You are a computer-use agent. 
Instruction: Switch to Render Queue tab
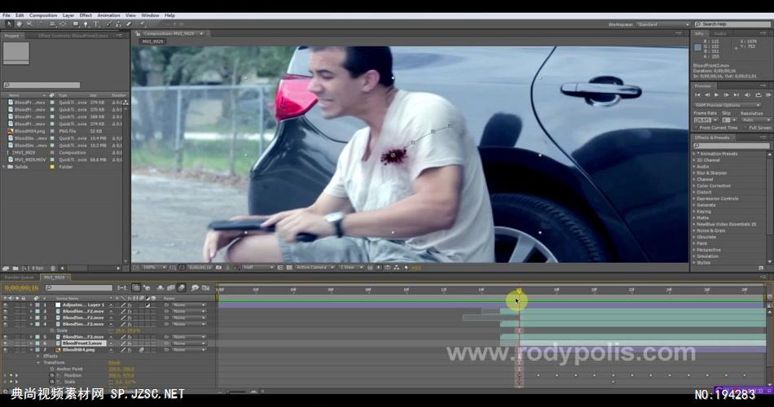[20, 278]
